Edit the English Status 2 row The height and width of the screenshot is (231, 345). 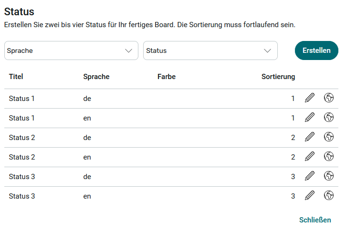(310, 157)
